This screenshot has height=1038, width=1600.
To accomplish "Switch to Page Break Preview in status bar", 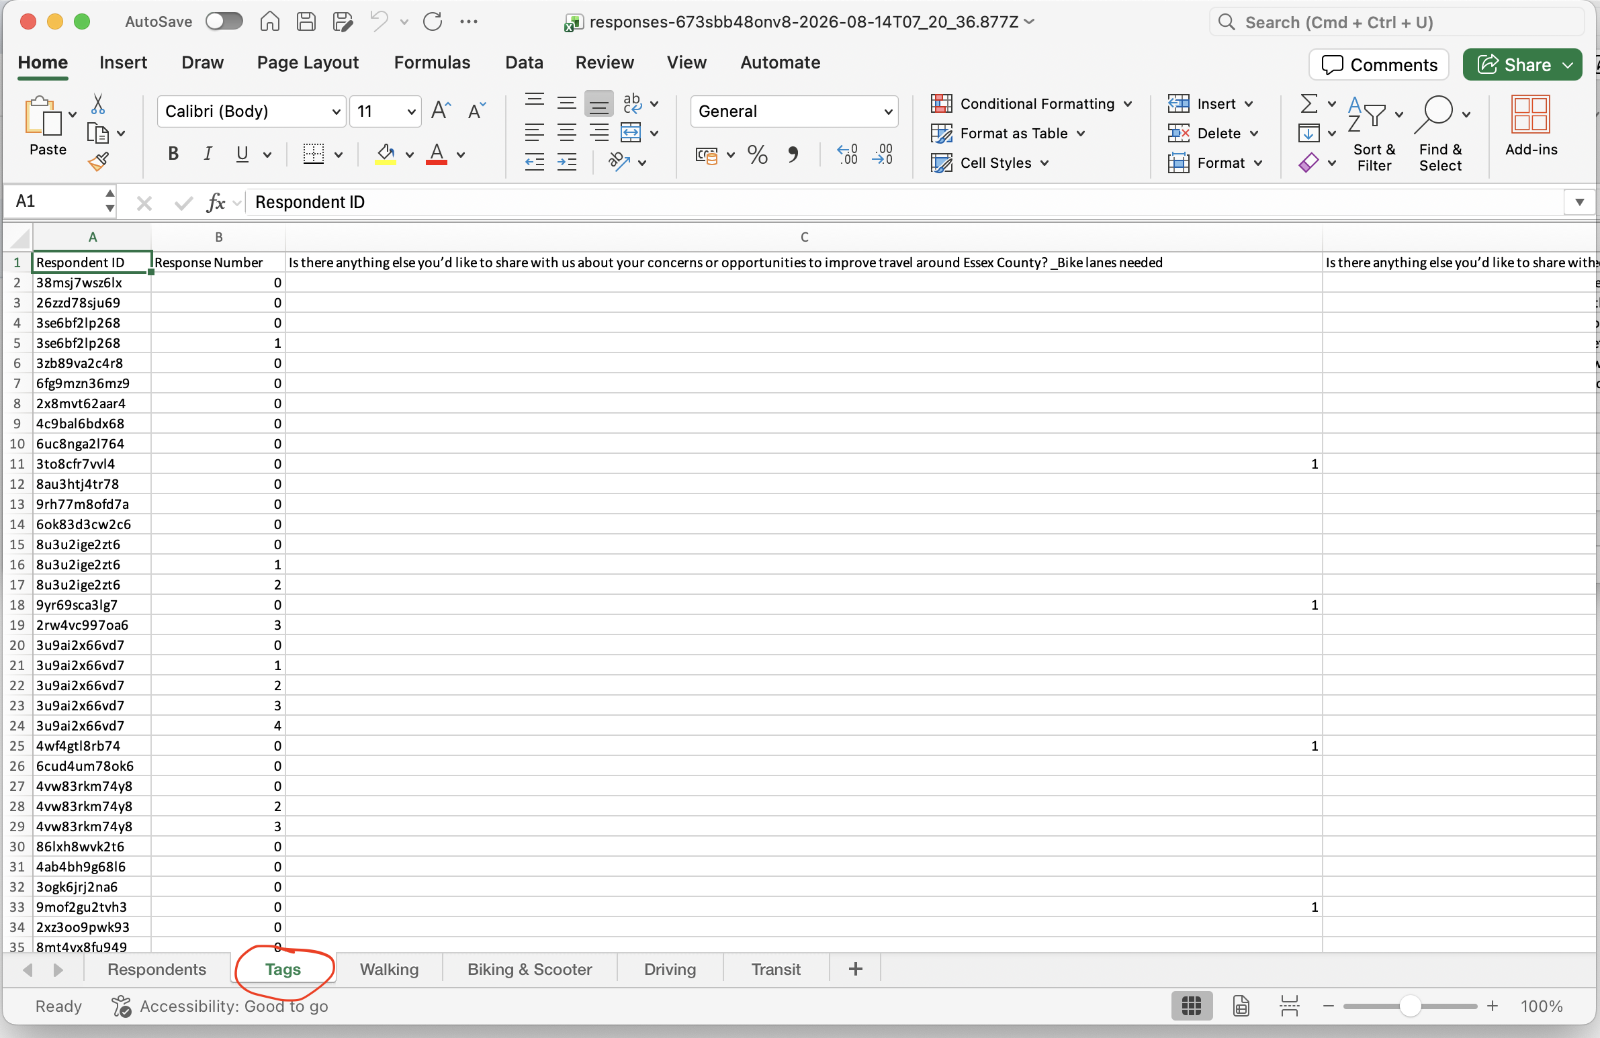I will click(x=1290, y=1006).
